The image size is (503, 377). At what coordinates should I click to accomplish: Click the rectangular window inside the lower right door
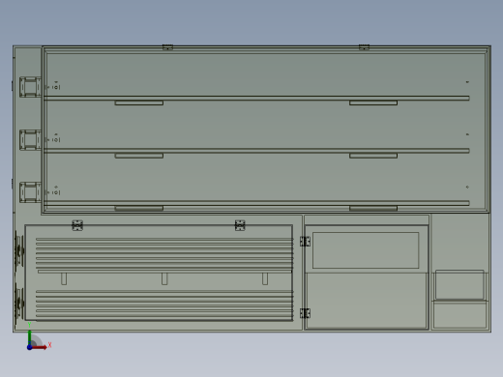click(366, 250)
